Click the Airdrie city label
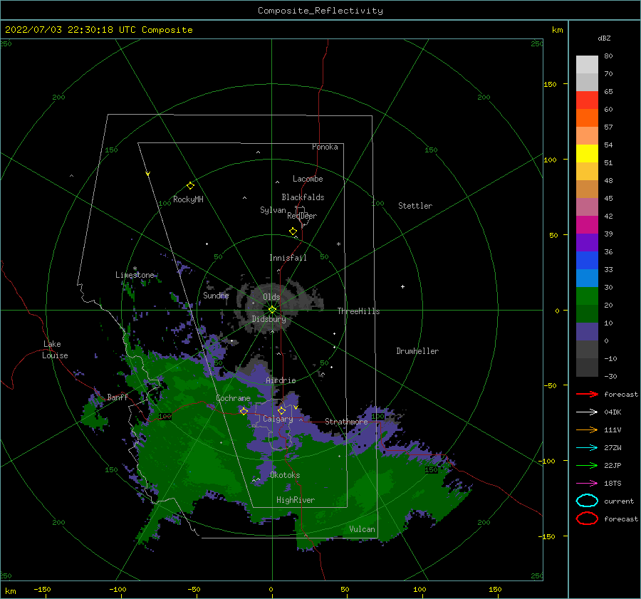Viewport: 641px width, 599px height. (x=281, y=380)
